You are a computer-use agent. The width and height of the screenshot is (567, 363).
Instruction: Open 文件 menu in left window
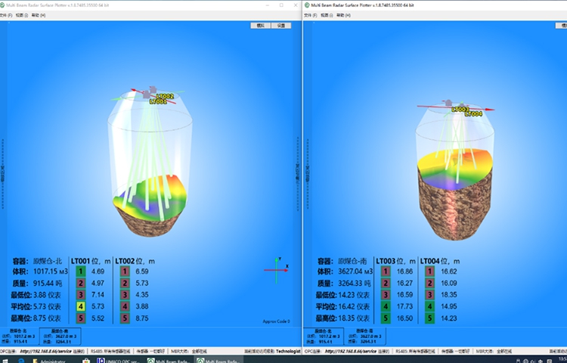point(5,15)
